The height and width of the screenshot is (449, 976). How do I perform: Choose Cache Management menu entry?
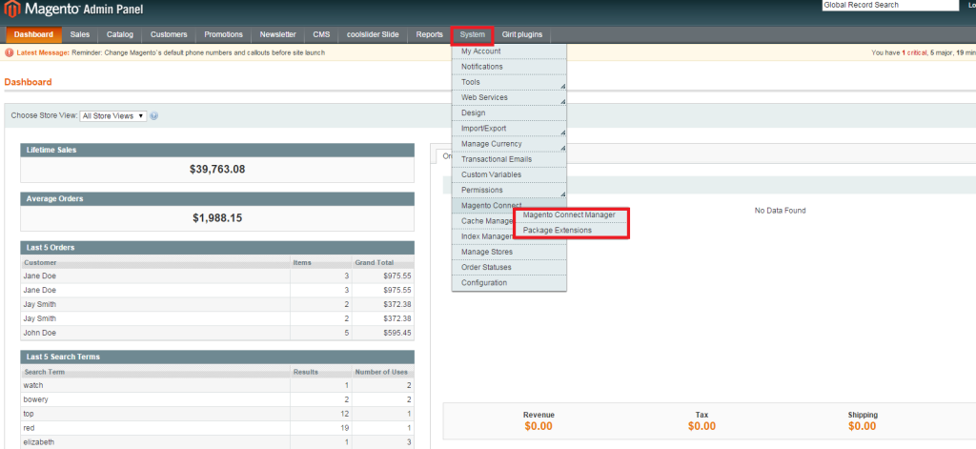(x=484, y=221)
